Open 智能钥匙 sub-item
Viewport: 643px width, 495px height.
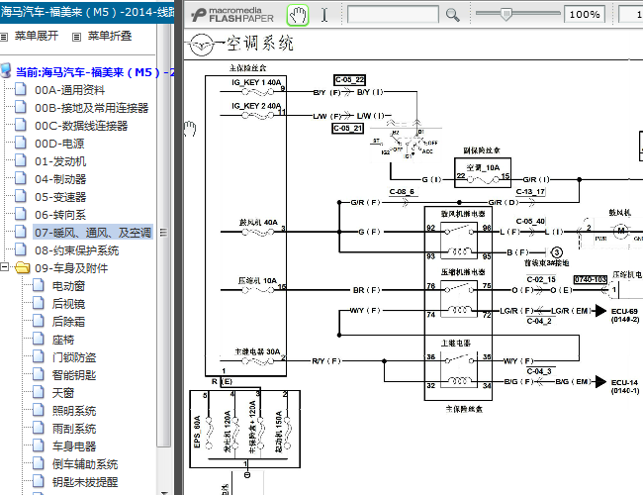pyautogui.click(x=74, y=375)
